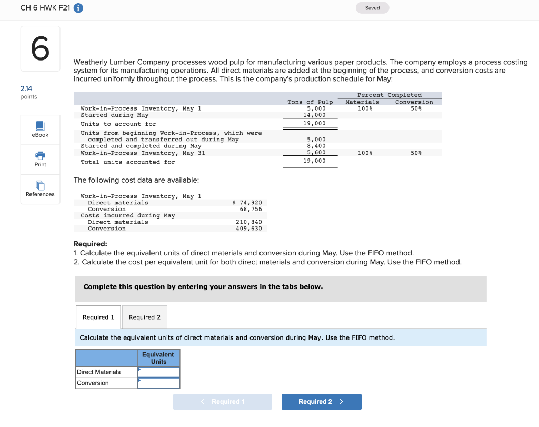Image resolution: width=539 pixels, height=427 pixels.
Task: Click the Tons of Pulp column header
Action: tap(310, 102)
